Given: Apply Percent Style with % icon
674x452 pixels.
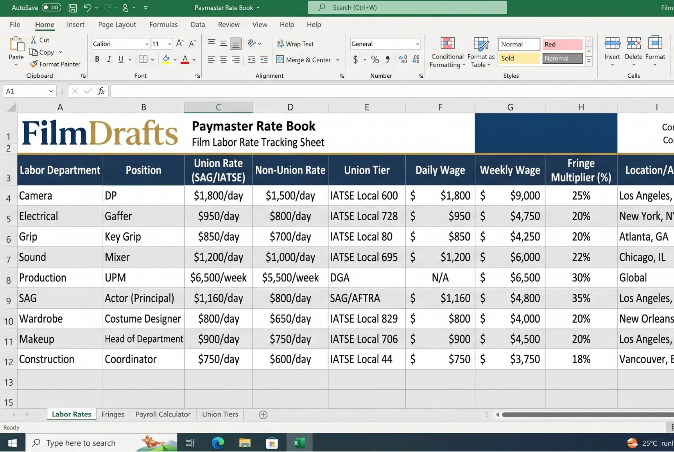Looking at the screenshot, I should point(375,59).
